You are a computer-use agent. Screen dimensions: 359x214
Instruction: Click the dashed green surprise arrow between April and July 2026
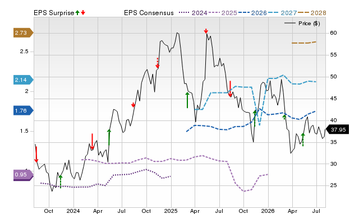[303, 139]
